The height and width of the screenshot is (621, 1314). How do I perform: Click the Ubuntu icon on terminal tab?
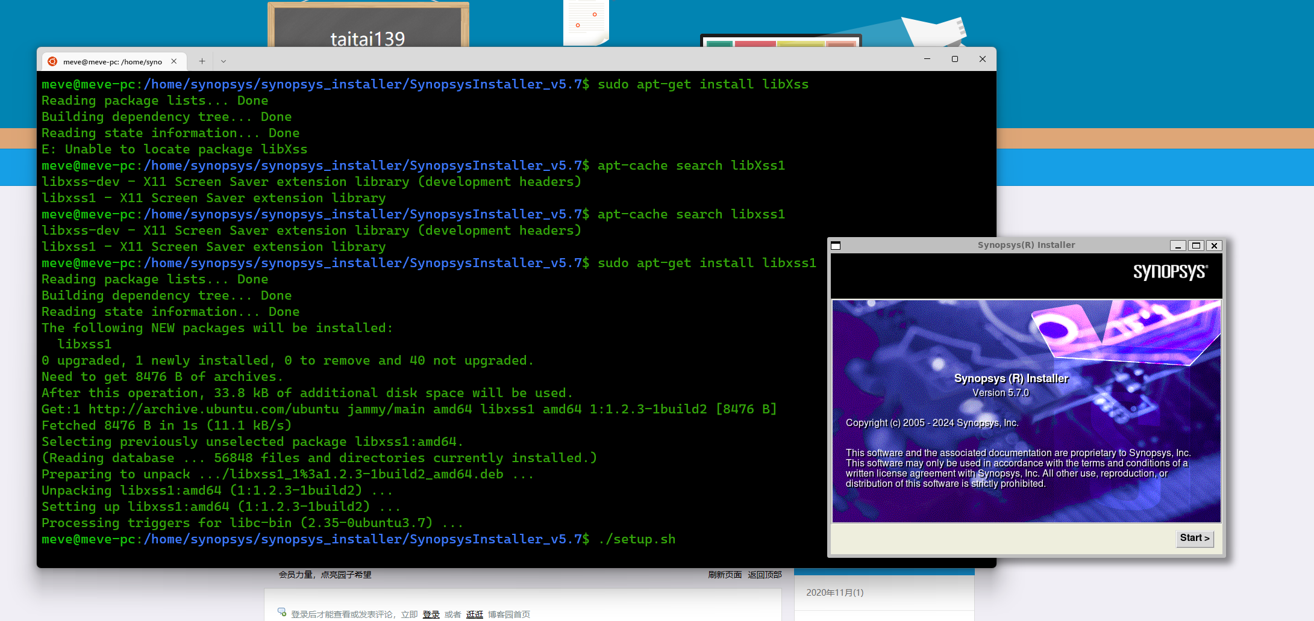(x=52, y=61)
